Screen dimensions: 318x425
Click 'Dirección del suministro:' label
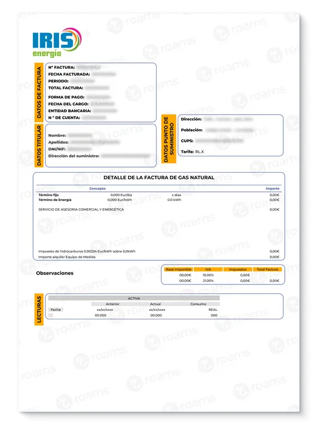[x=73, y=156]
